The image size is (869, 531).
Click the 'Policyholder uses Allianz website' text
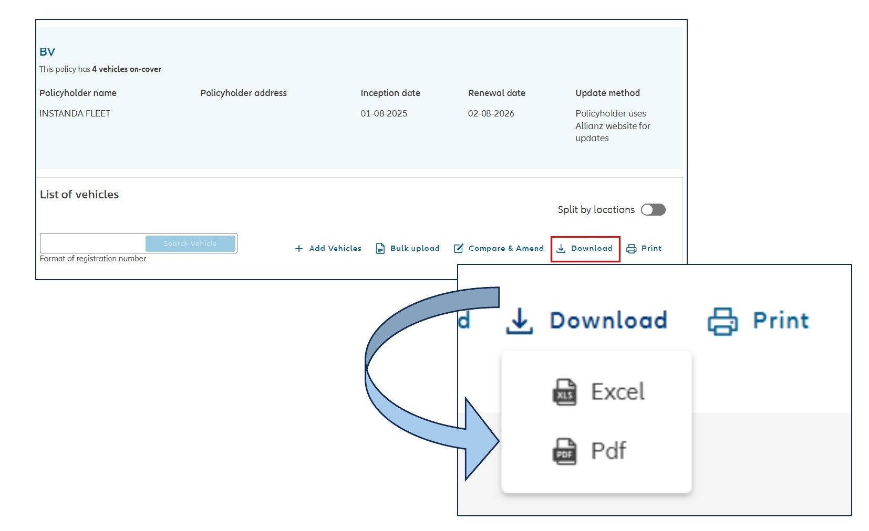tap(613, 126)
